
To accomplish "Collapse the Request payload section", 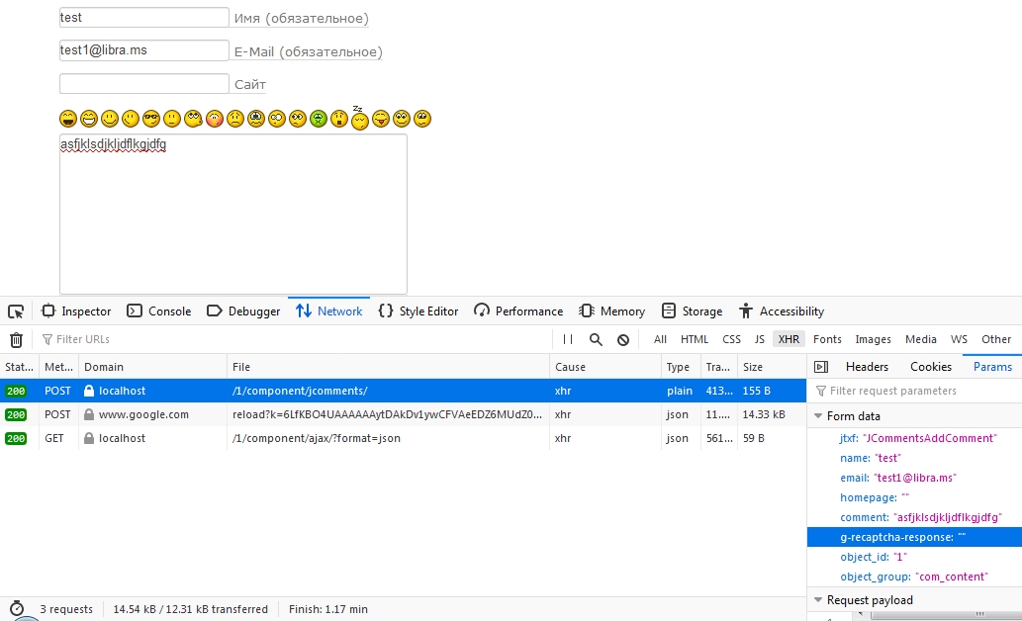I will point(818,599).
